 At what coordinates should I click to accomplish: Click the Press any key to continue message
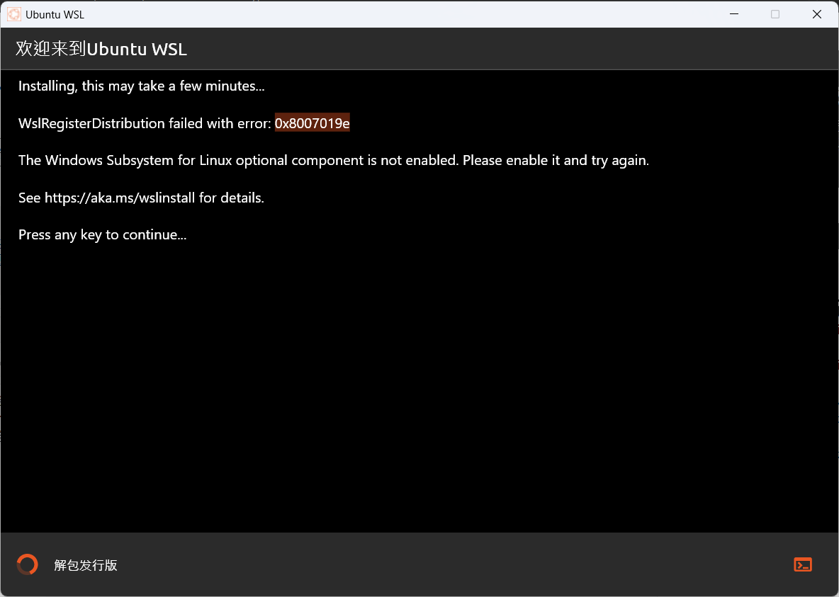[x=102, y=234]
